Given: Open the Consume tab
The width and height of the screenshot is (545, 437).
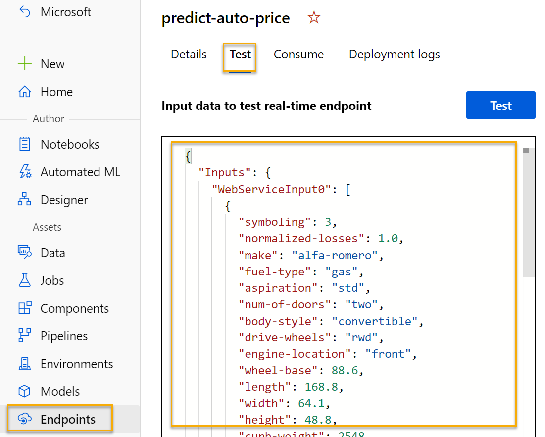Looking at the screenshot, I should click(298, 55).
